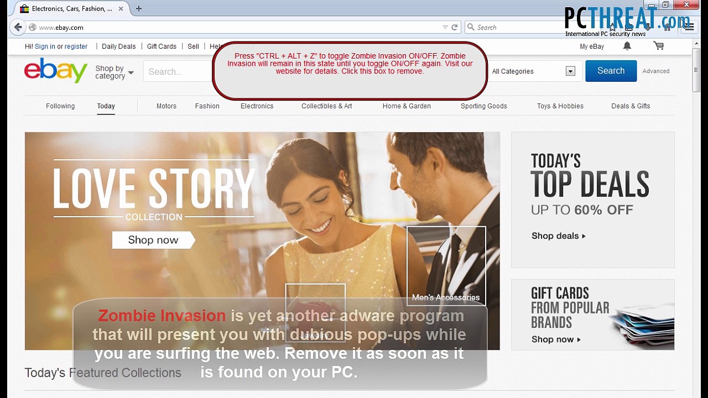Click the register link

point(76,46)
